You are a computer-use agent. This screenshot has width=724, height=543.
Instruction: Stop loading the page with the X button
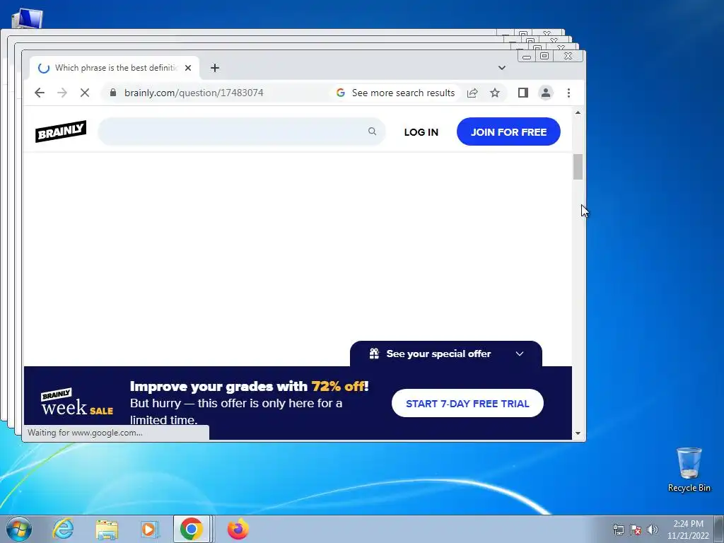click(x=85, y=93)
